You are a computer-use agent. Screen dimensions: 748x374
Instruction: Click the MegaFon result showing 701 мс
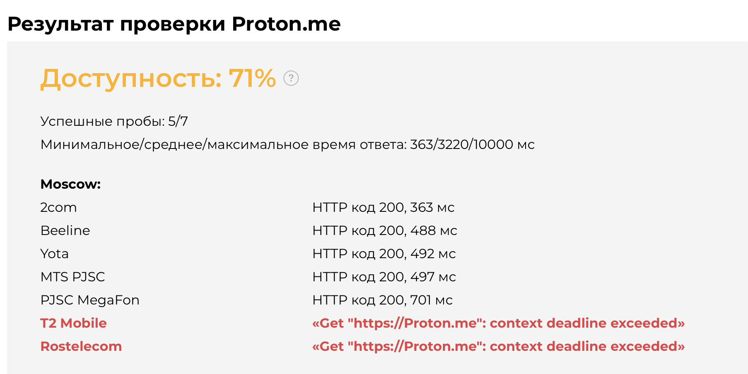382,300
